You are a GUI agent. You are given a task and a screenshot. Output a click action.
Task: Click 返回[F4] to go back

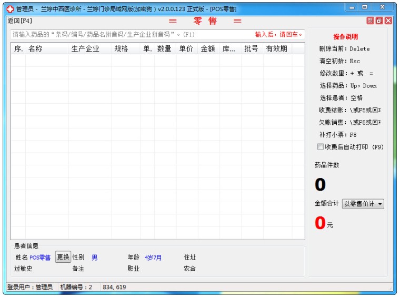click(x=19, y=21)
